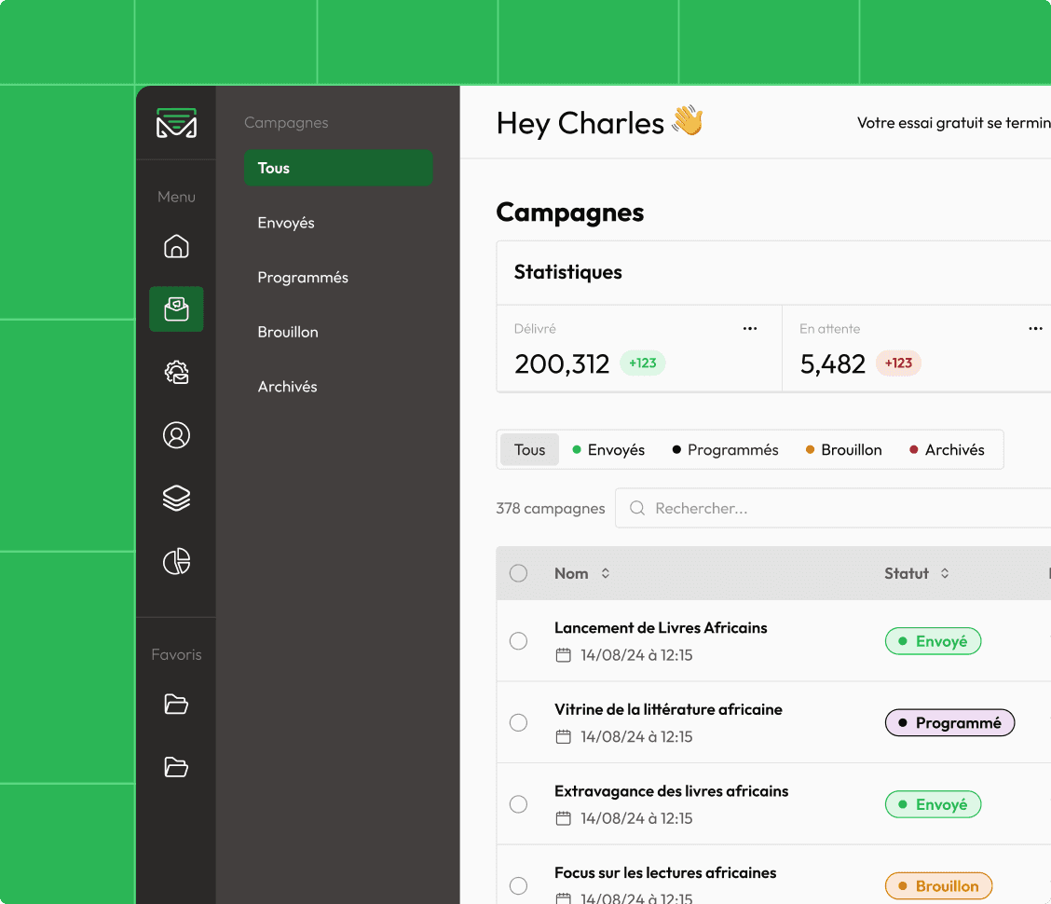
Task: Switch to the Archivés filter tab
Action: 947,449
